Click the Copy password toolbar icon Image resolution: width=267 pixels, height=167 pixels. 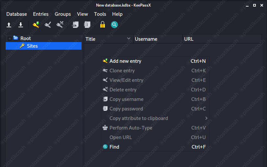pyautogui.click(x=87, y=25)
